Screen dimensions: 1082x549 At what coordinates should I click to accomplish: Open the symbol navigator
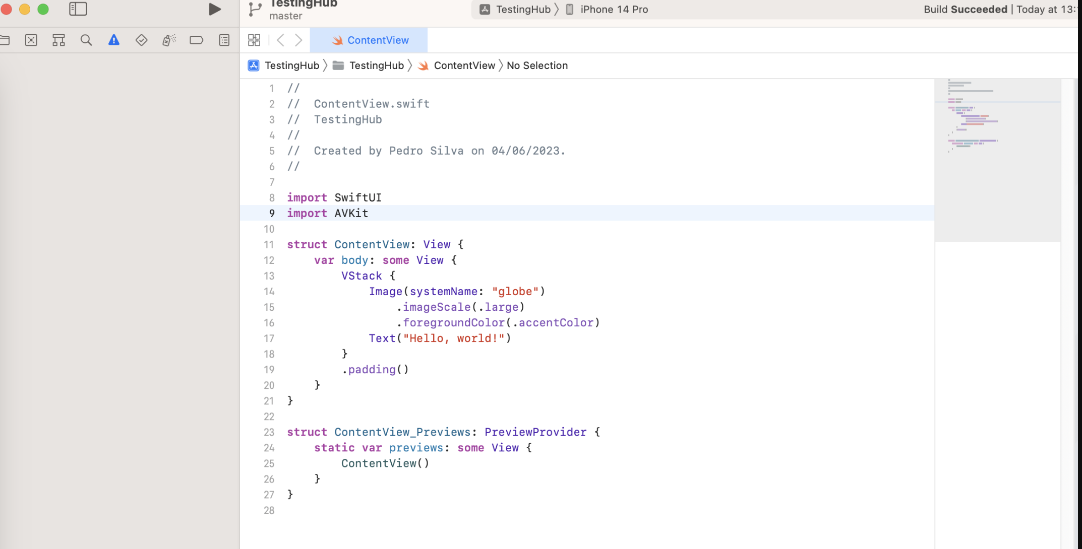pyautogui.click(x=58, y=40)
